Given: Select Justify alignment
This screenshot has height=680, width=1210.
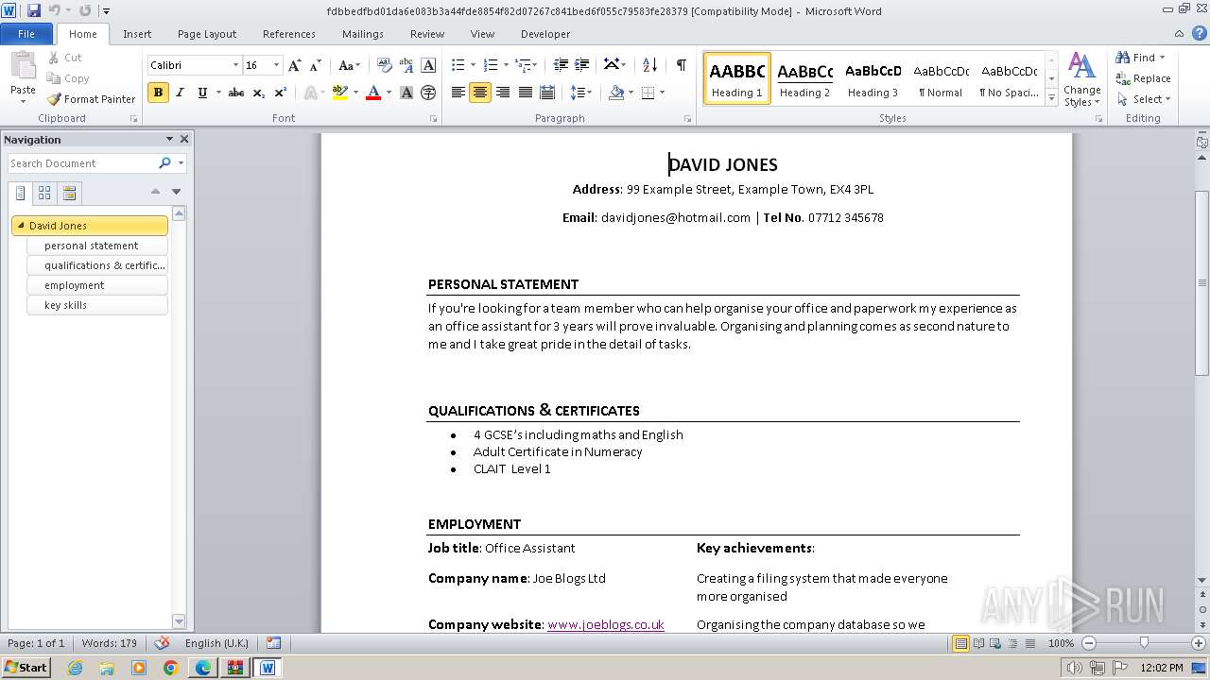Looking at the screenshot, I should tap(525, 93).
